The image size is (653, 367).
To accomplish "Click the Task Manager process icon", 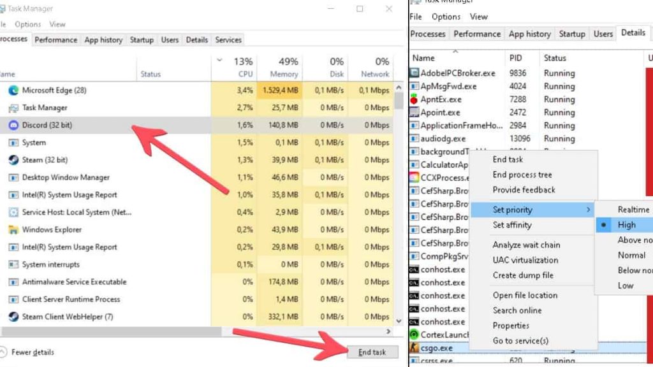I will coord(13,108).
